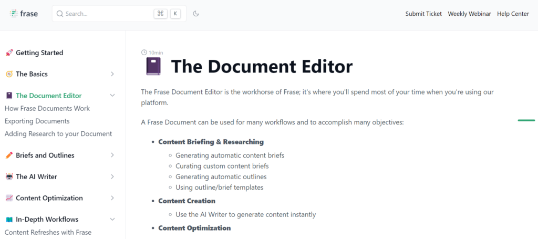Open Weekly Webinar link

469,14
